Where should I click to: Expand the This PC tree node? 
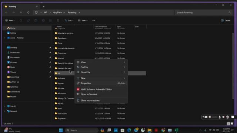[x=5, y=106]
